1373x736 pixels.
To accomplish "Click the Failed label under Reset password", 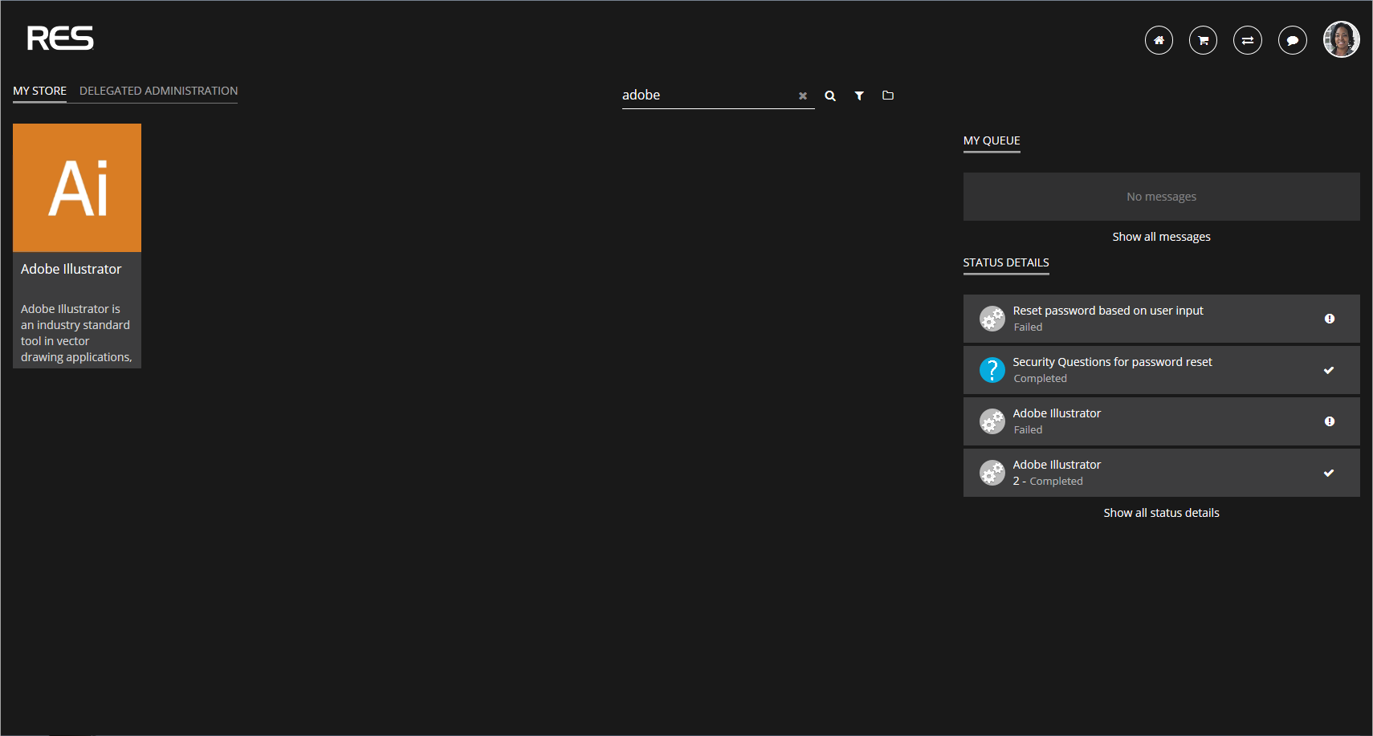I will (1028, 327).
